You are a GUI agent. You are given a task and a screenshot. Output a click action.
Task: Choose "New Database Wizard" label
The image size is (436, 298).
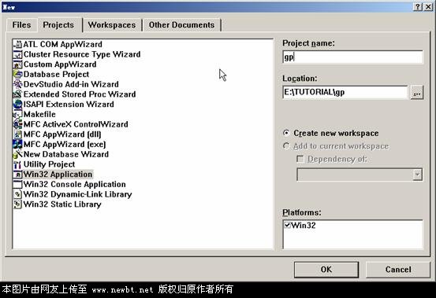tap(66, 154)
